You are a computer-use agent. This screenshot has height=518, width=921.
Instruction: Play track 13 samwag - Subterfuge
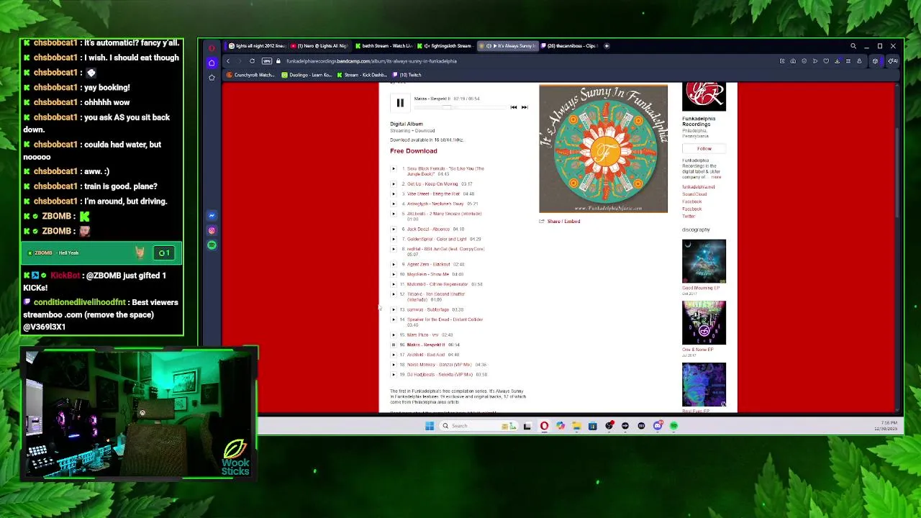coord(394,310)
